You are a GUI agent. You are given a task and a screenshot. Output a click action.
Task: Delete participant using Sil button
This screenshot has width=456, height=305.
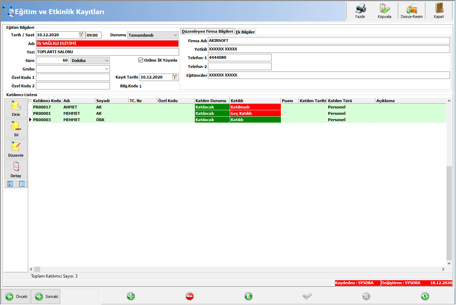pos(16,129)
